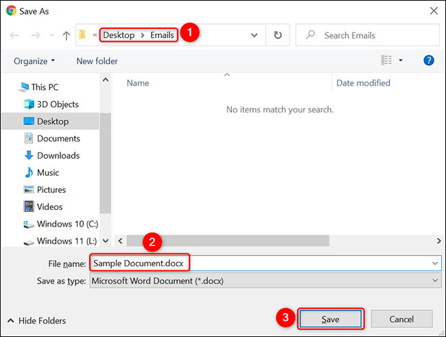This screenshot has width=446, height=337.
Task: Click the Cancel button
Action: coord(401,319)
